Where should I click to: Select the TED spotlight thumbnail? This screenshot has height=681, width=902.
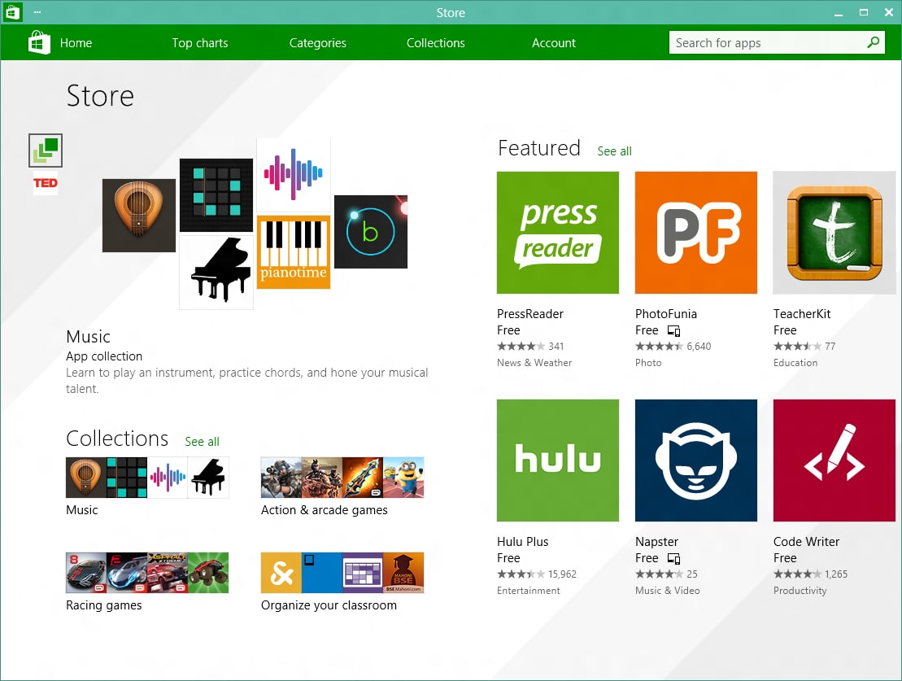[46, 183]
